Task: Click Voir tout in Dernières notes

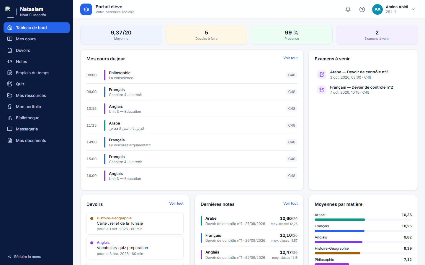Action: [x=290, y=203]
